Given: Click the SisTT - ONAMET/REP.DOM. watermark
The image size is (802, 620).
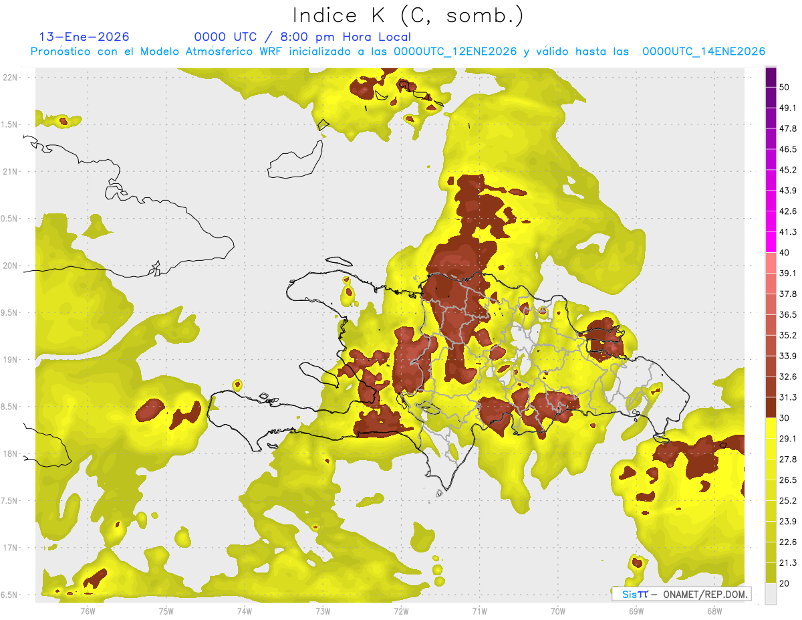Looking at the screenshot, I should [x=682, y=594].
